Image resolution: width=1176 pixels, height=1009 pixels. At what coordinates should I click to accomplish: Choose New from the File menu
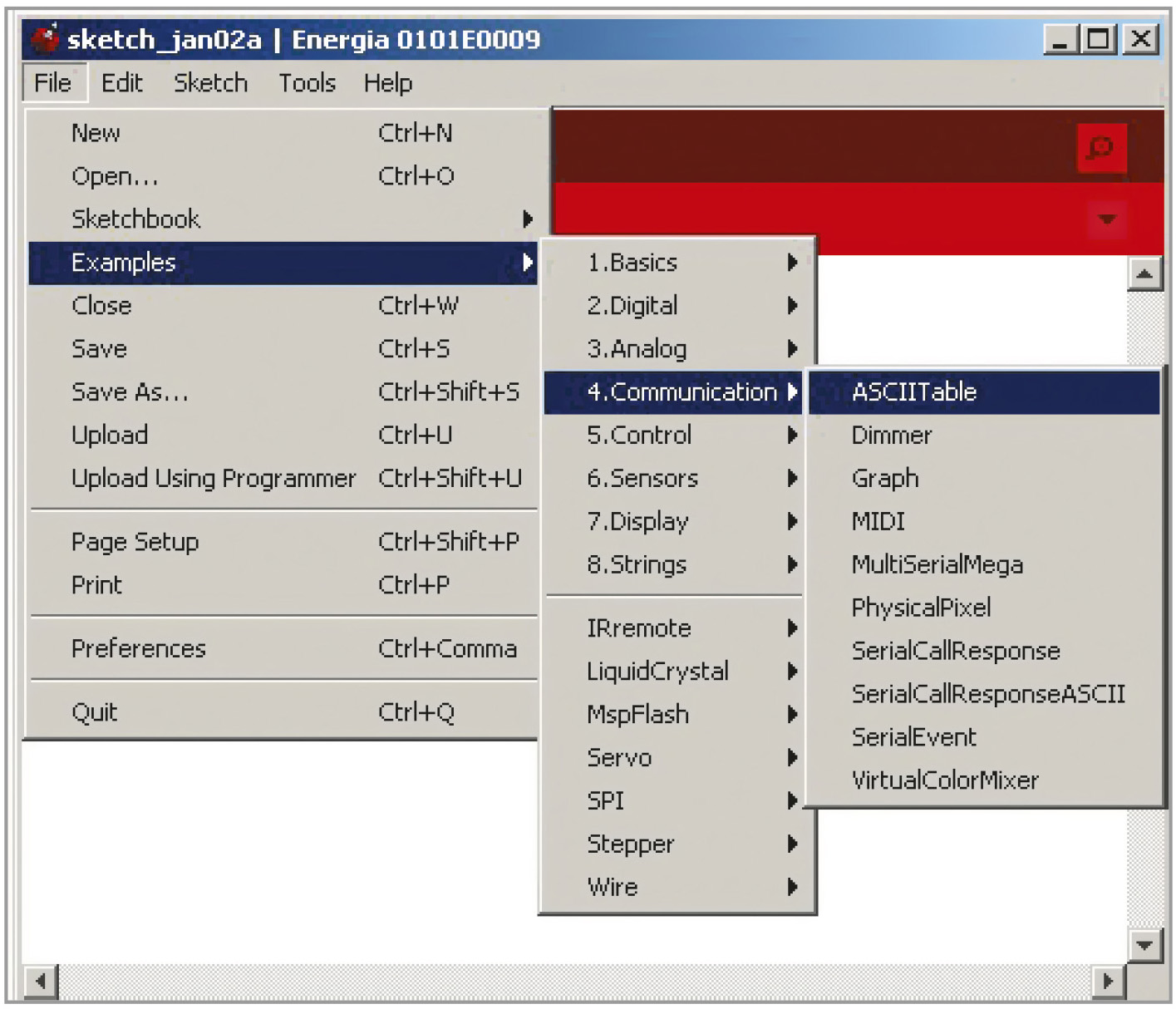[x=283, y=133]
